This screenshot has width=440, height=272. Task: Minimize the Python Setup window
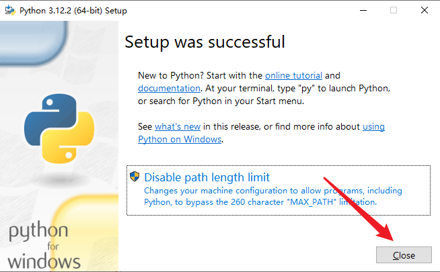(x=363, y=11)
